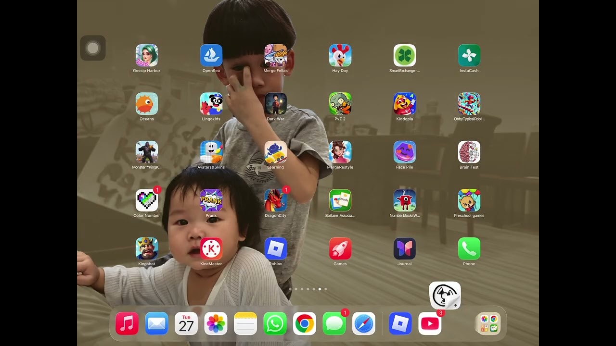Launch the Prank app
The image size is (616, 346).
point(211,200)
